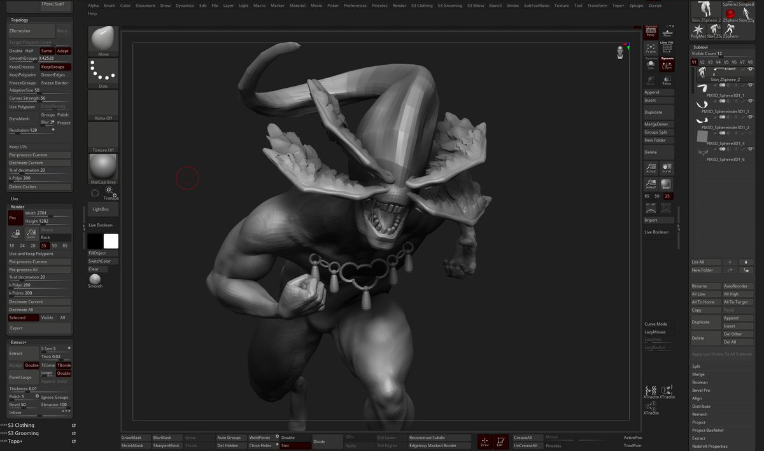
Task: Toggle the Ghost transparency icon
Action: [x=651, y=80]
